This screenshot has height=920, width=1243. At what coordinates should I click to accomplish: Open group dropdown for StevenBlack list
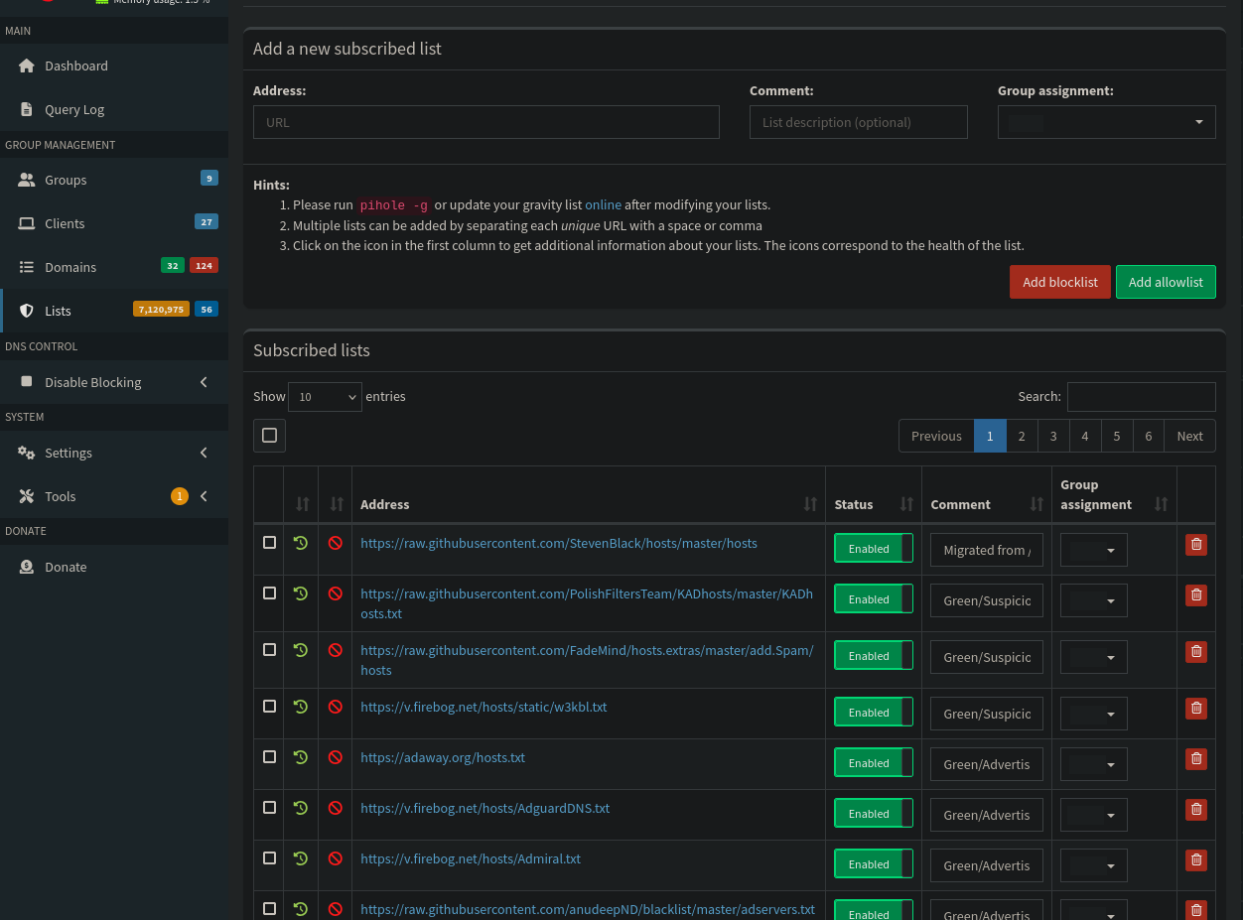click(1094, 550)
